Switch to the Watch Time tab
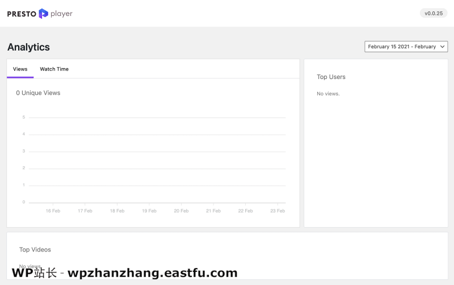 coord(54,69)
